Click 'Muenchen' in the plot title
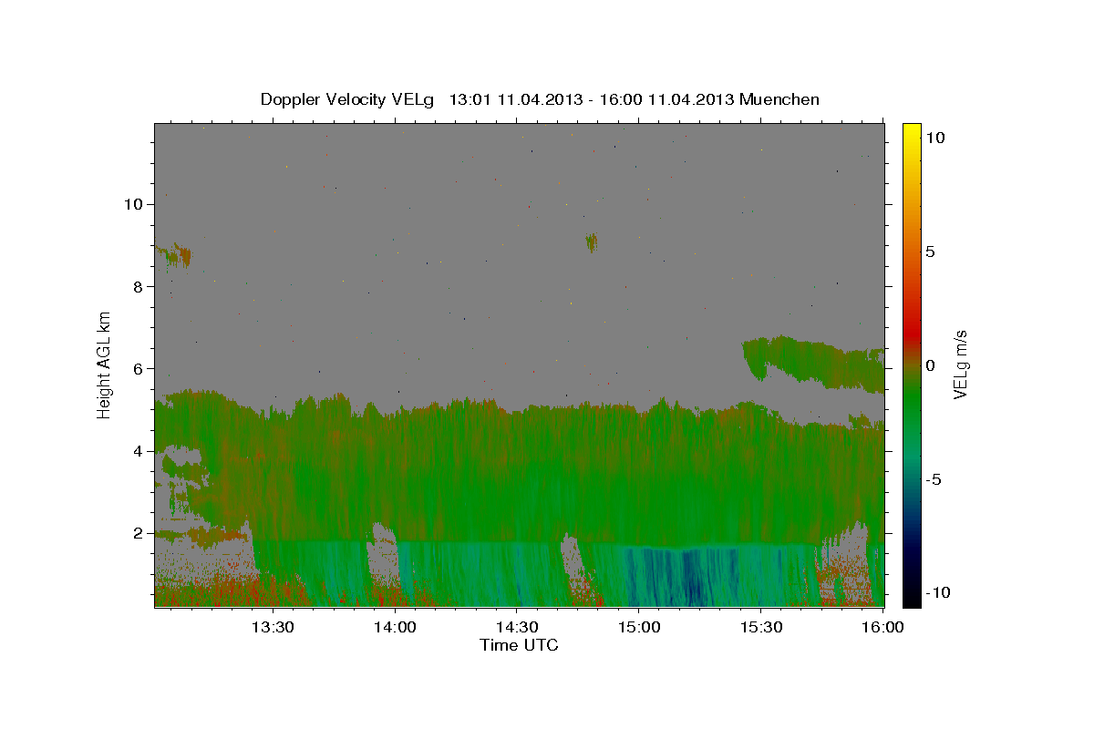1094x729 pixels. tap(779, 99)
